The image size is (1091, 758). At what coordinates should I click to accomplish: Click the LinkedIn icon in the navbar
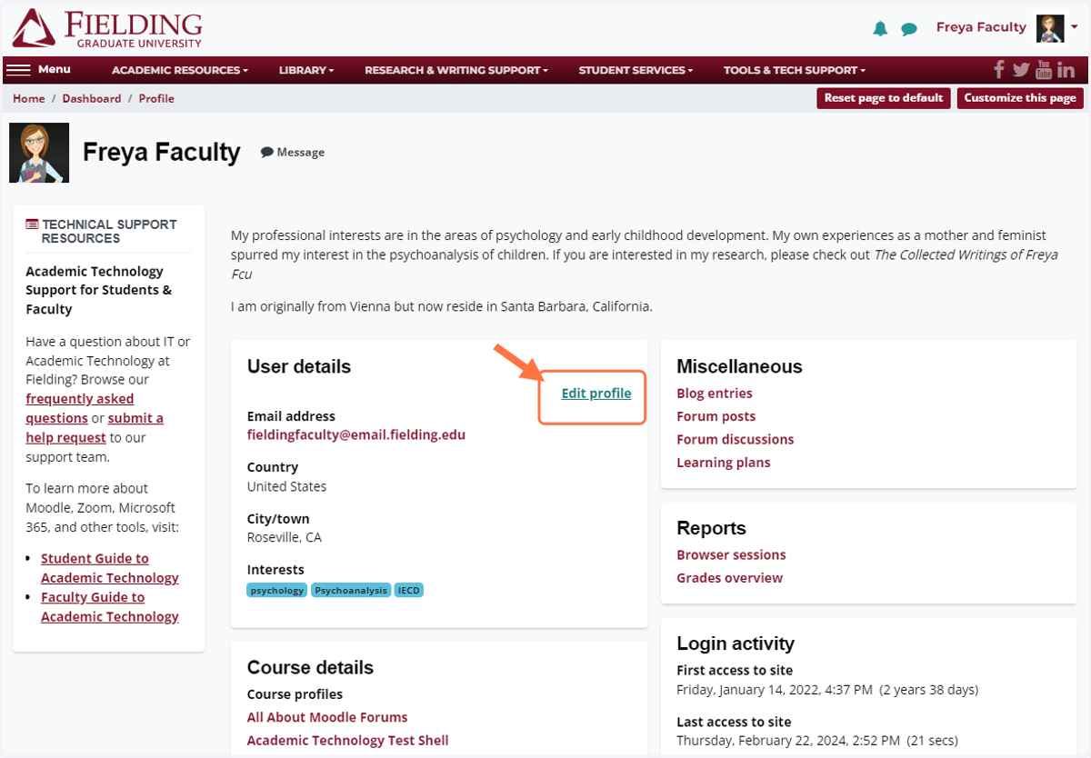pyautogui.click(x=1066, y=70)
